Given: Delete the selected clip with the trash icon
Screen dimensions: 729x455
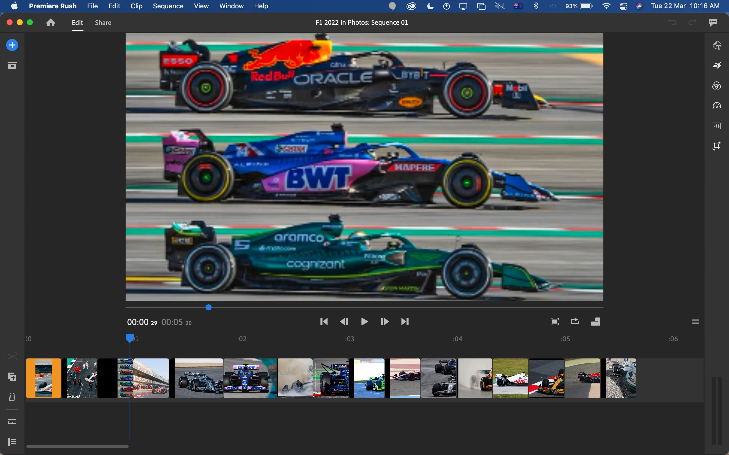Looking at the screenshot, I should pyautogui.click(x=12, y=397).
